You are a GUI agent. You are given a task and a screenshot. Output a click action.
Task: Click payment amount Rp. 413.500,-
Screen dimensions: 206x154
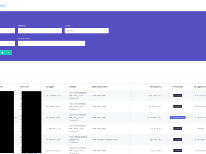[x=156, y=129]
